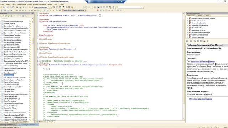Click the yellow icon beside ГрафикОтпусков row

click(x=30, y=23)
